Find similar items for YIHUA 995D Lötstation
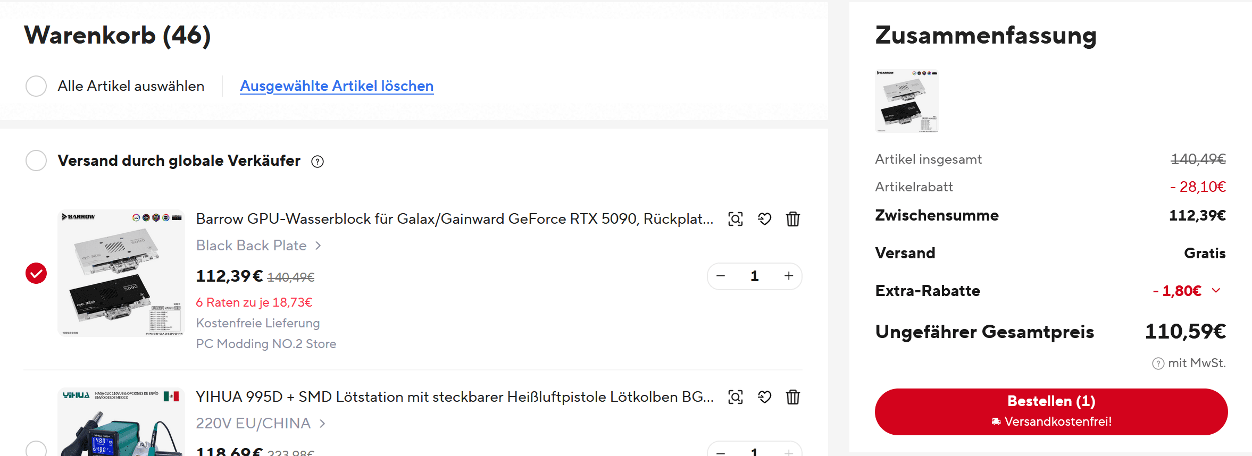1252x456 pixels. click(x=735, y=397)
